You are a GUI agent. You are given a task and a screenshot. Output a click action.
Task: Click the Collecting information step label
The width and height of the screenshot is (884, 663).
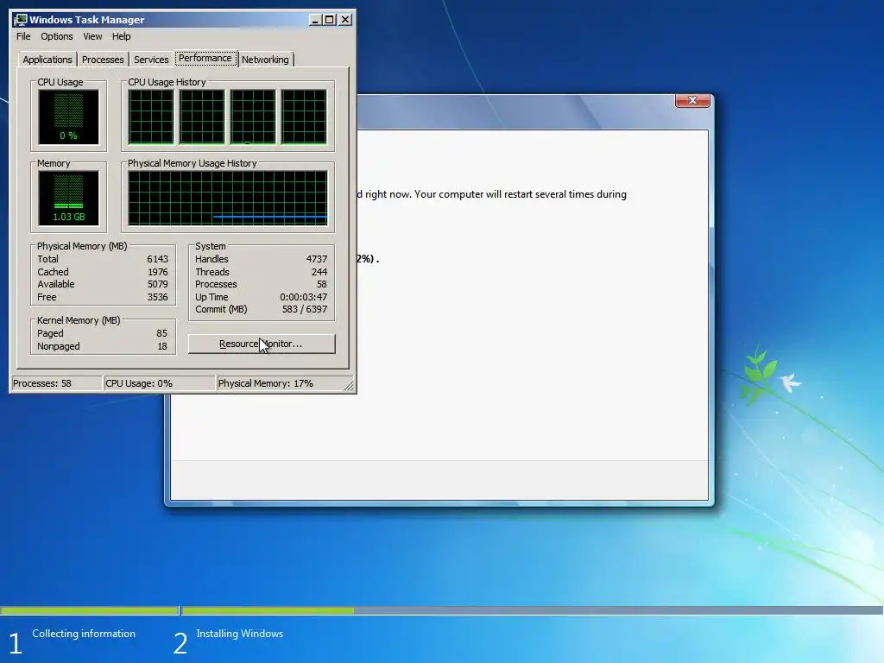coord(84,634)
